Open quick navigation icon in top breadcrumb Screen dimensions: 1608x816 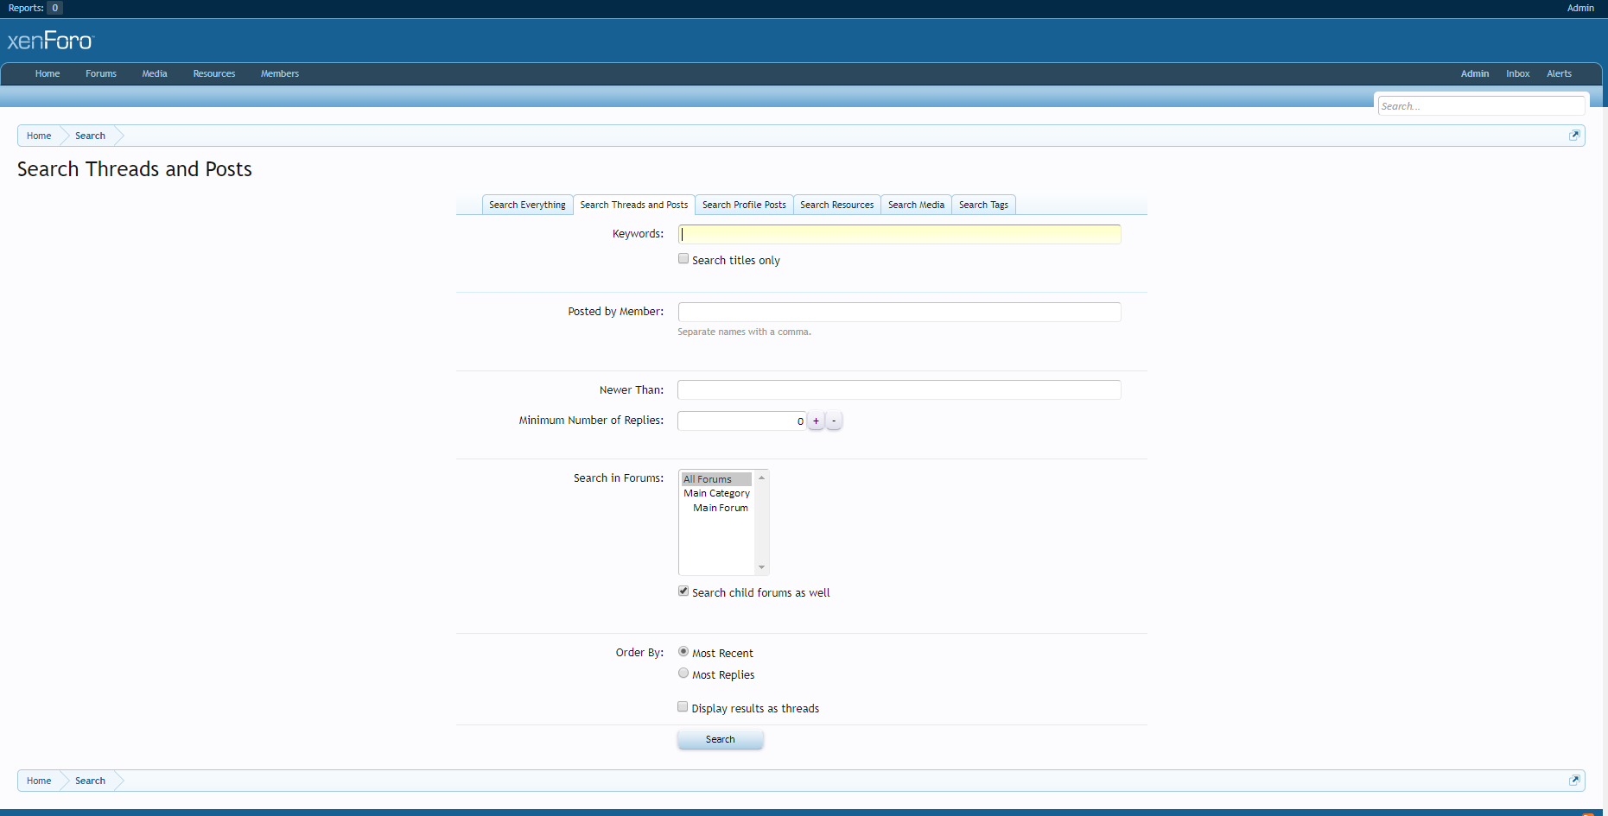click(x=1573, y=136)
